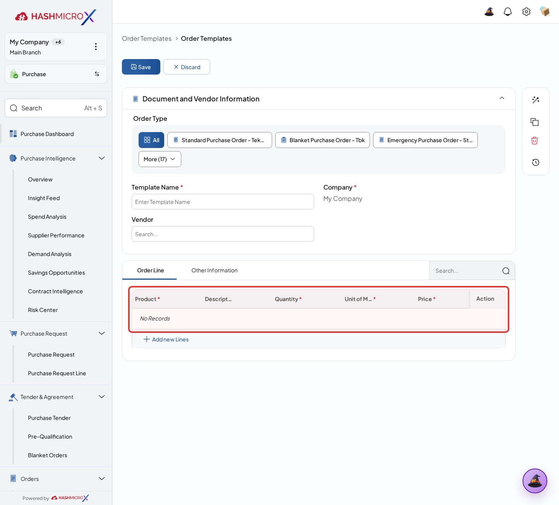Click the Order Line search magnifier icon
The image size is (559, 505).
506,271
